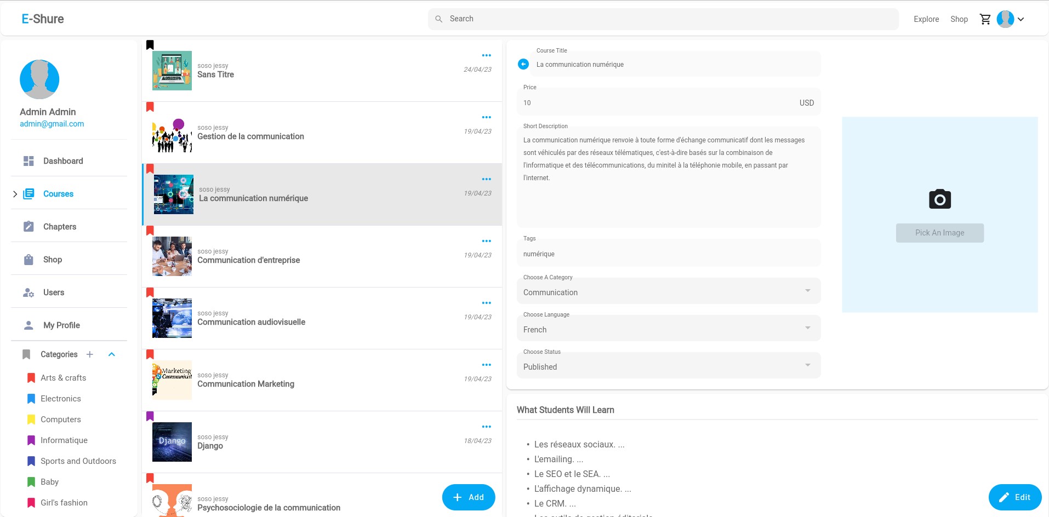Click the black bookmark on Sans Titre

pos(150,45)
